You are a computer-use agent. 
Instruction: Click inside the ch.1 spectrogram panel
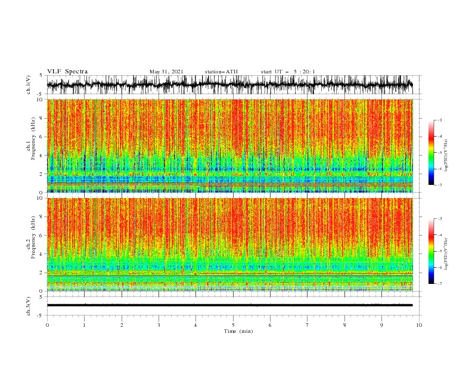(x=229, y=146)
